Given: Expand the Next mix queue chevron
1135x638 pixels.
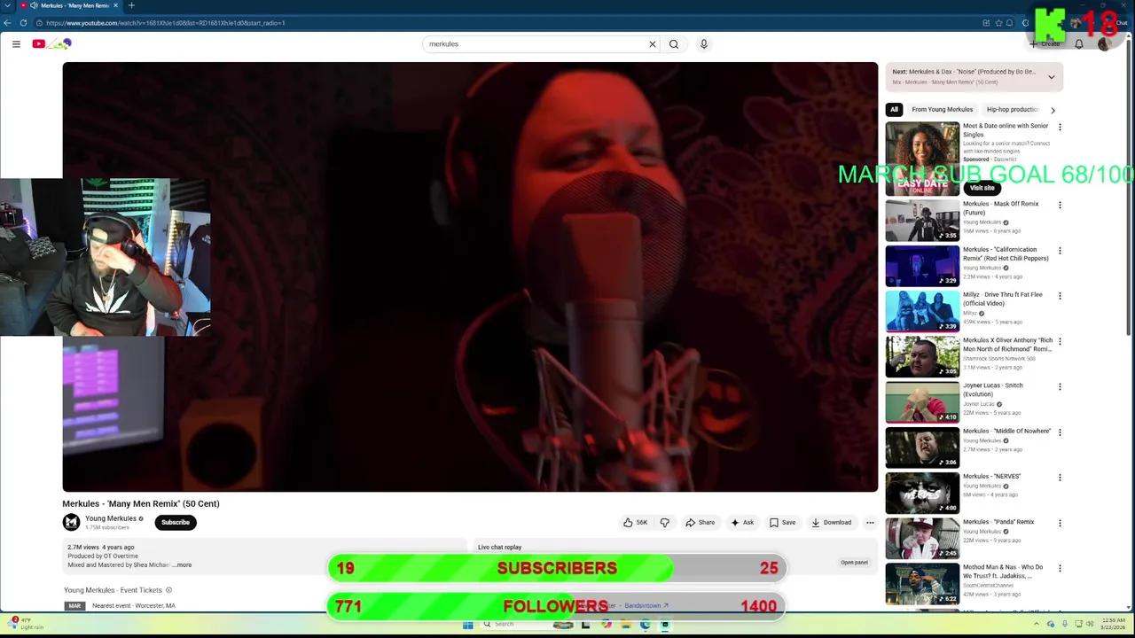Looking at the screenshot, I should pos(1052,77).
